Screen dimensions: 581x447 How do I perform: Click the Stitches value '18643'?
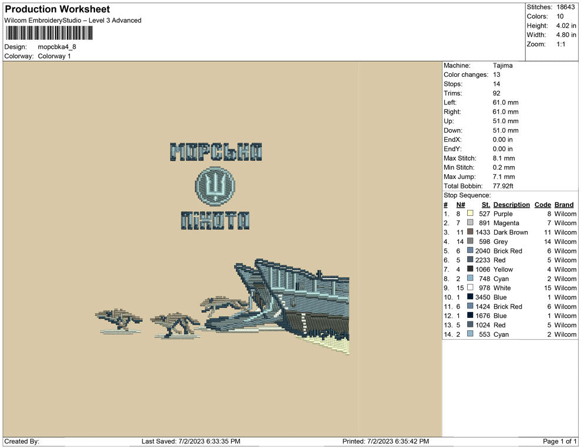(x=565, y=7)
